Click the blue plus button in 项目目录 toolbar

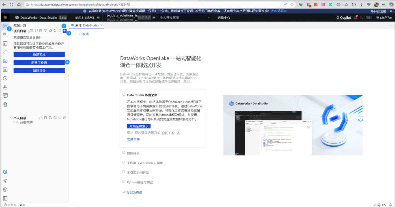coord(64,31)
